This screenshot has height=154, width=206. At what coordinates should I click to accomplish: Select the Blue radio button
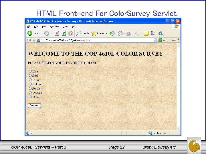click(x=30, y=71)
